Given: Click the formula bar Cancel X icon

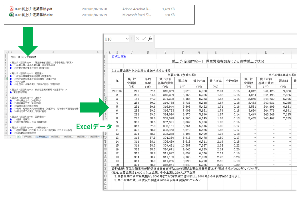Looking at the screenshot, I should (138, 39).
